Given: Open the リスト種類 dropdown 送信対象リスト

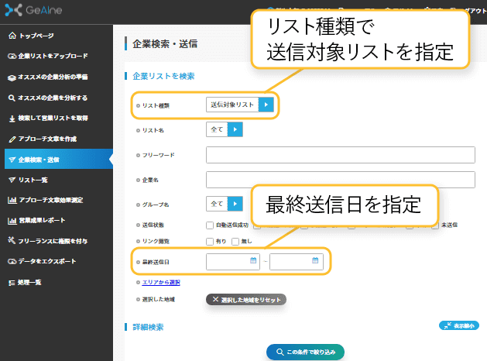Looking at the screenshot, I should coord(240,105).
